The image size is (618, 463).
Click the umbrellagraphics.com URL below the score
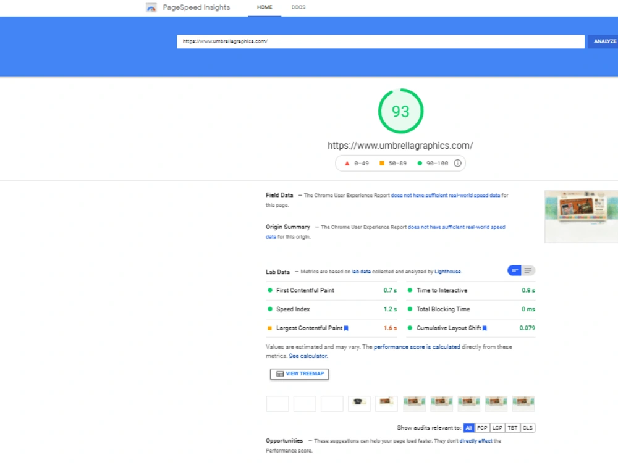pyautogui.click(x=400, y=146)
